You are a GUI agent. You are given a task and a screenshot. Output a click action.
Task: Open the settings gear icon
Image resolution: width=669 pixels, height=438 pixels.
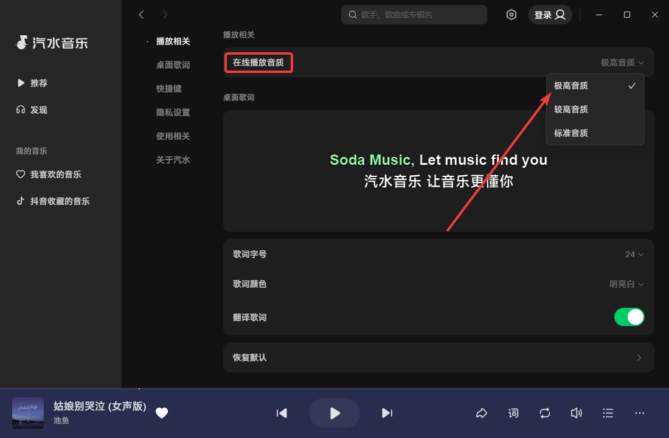pos(511,14)
